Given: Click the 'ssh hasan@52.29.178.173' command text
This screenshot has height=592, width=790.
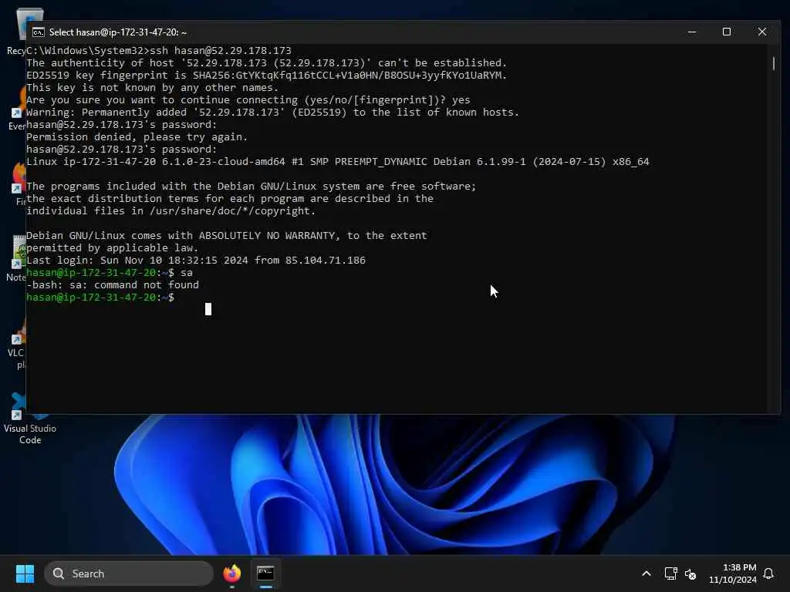Looking at the screenshot, I should (x=221, y=50).
